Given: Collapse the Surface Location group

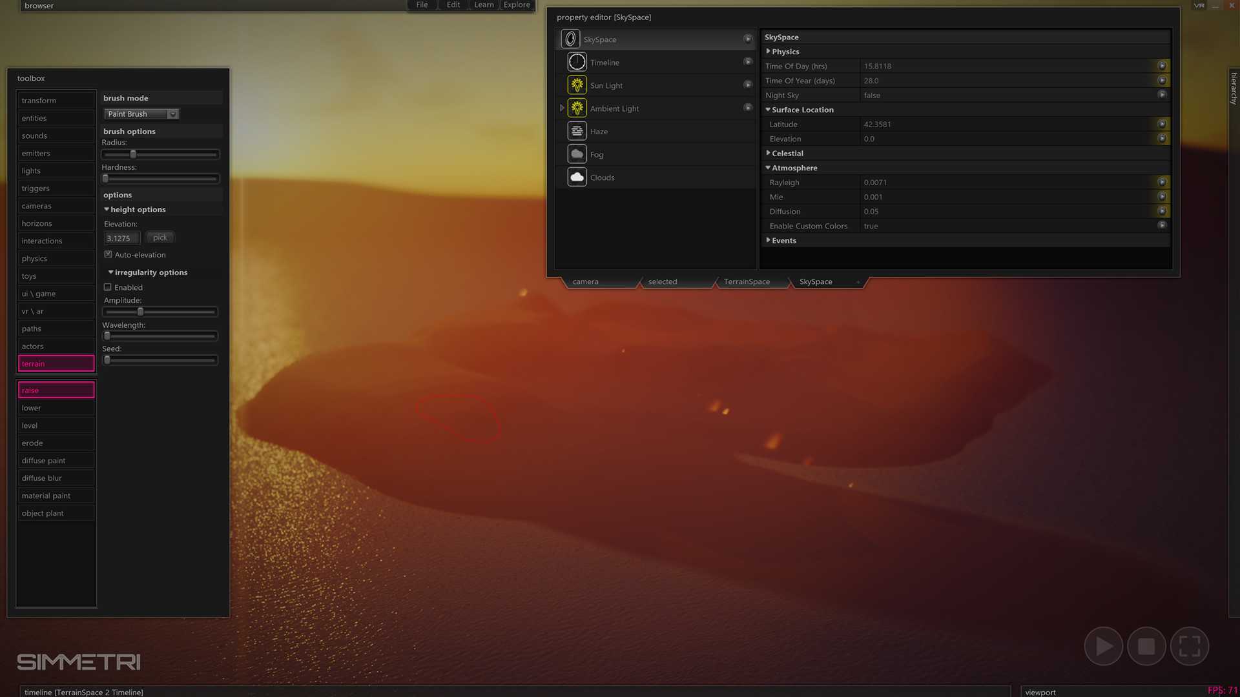Looking at the screenshot, I should (768, 110).
